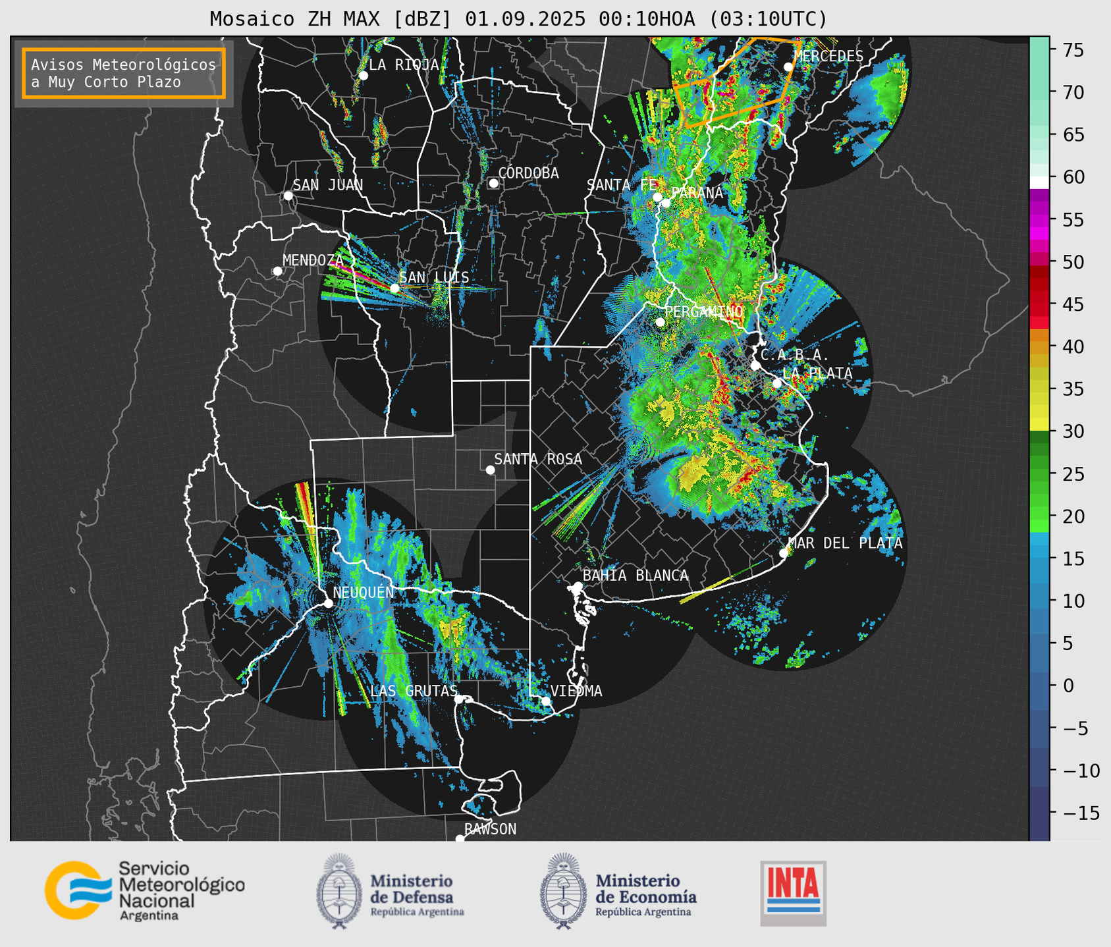Click the Ministerio de Defensa emblem

[339, 891]
